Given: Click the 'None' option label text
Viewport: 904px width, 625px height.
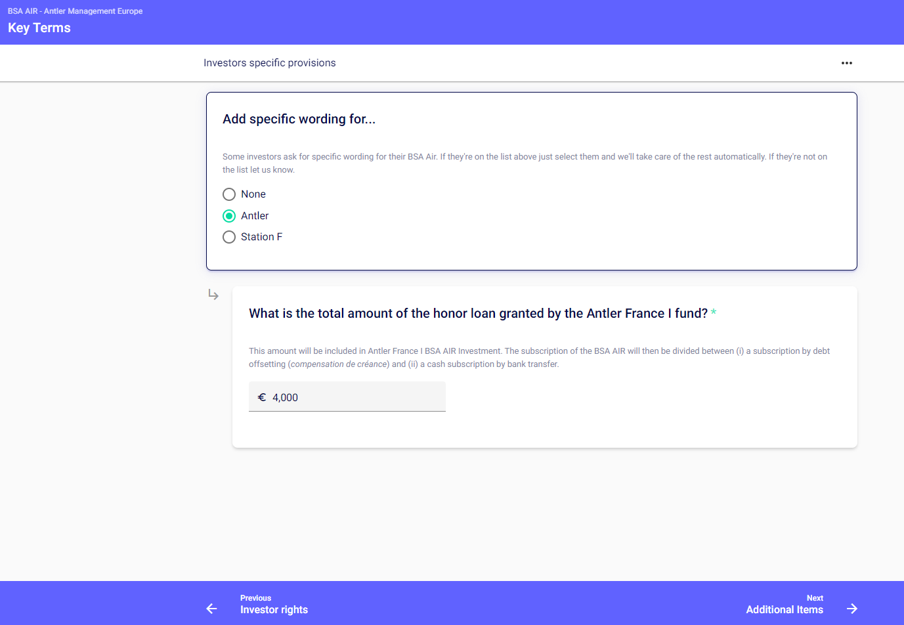Looking at the screenshot, I should 253,194.
